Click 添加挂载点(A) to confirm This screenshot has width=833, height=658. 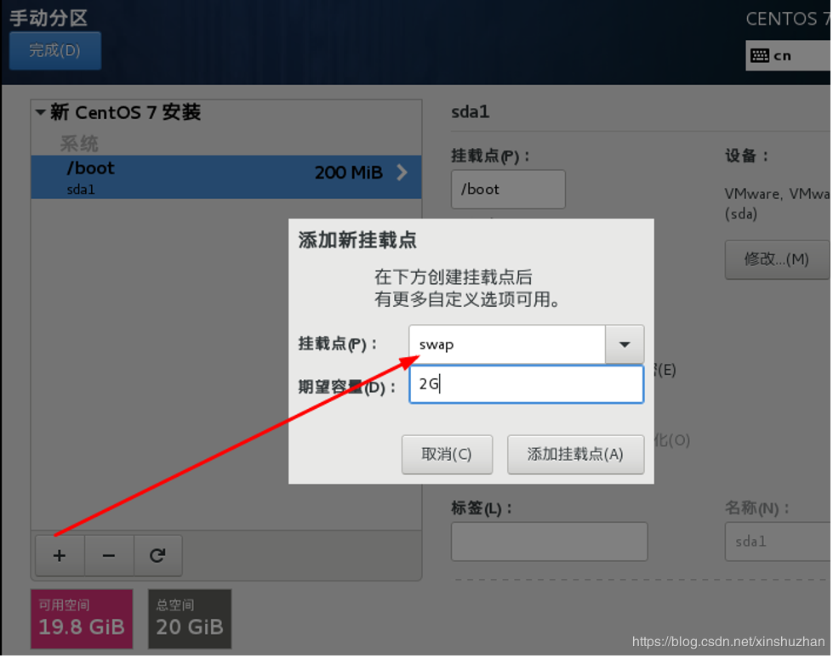(x=575, y=454)
